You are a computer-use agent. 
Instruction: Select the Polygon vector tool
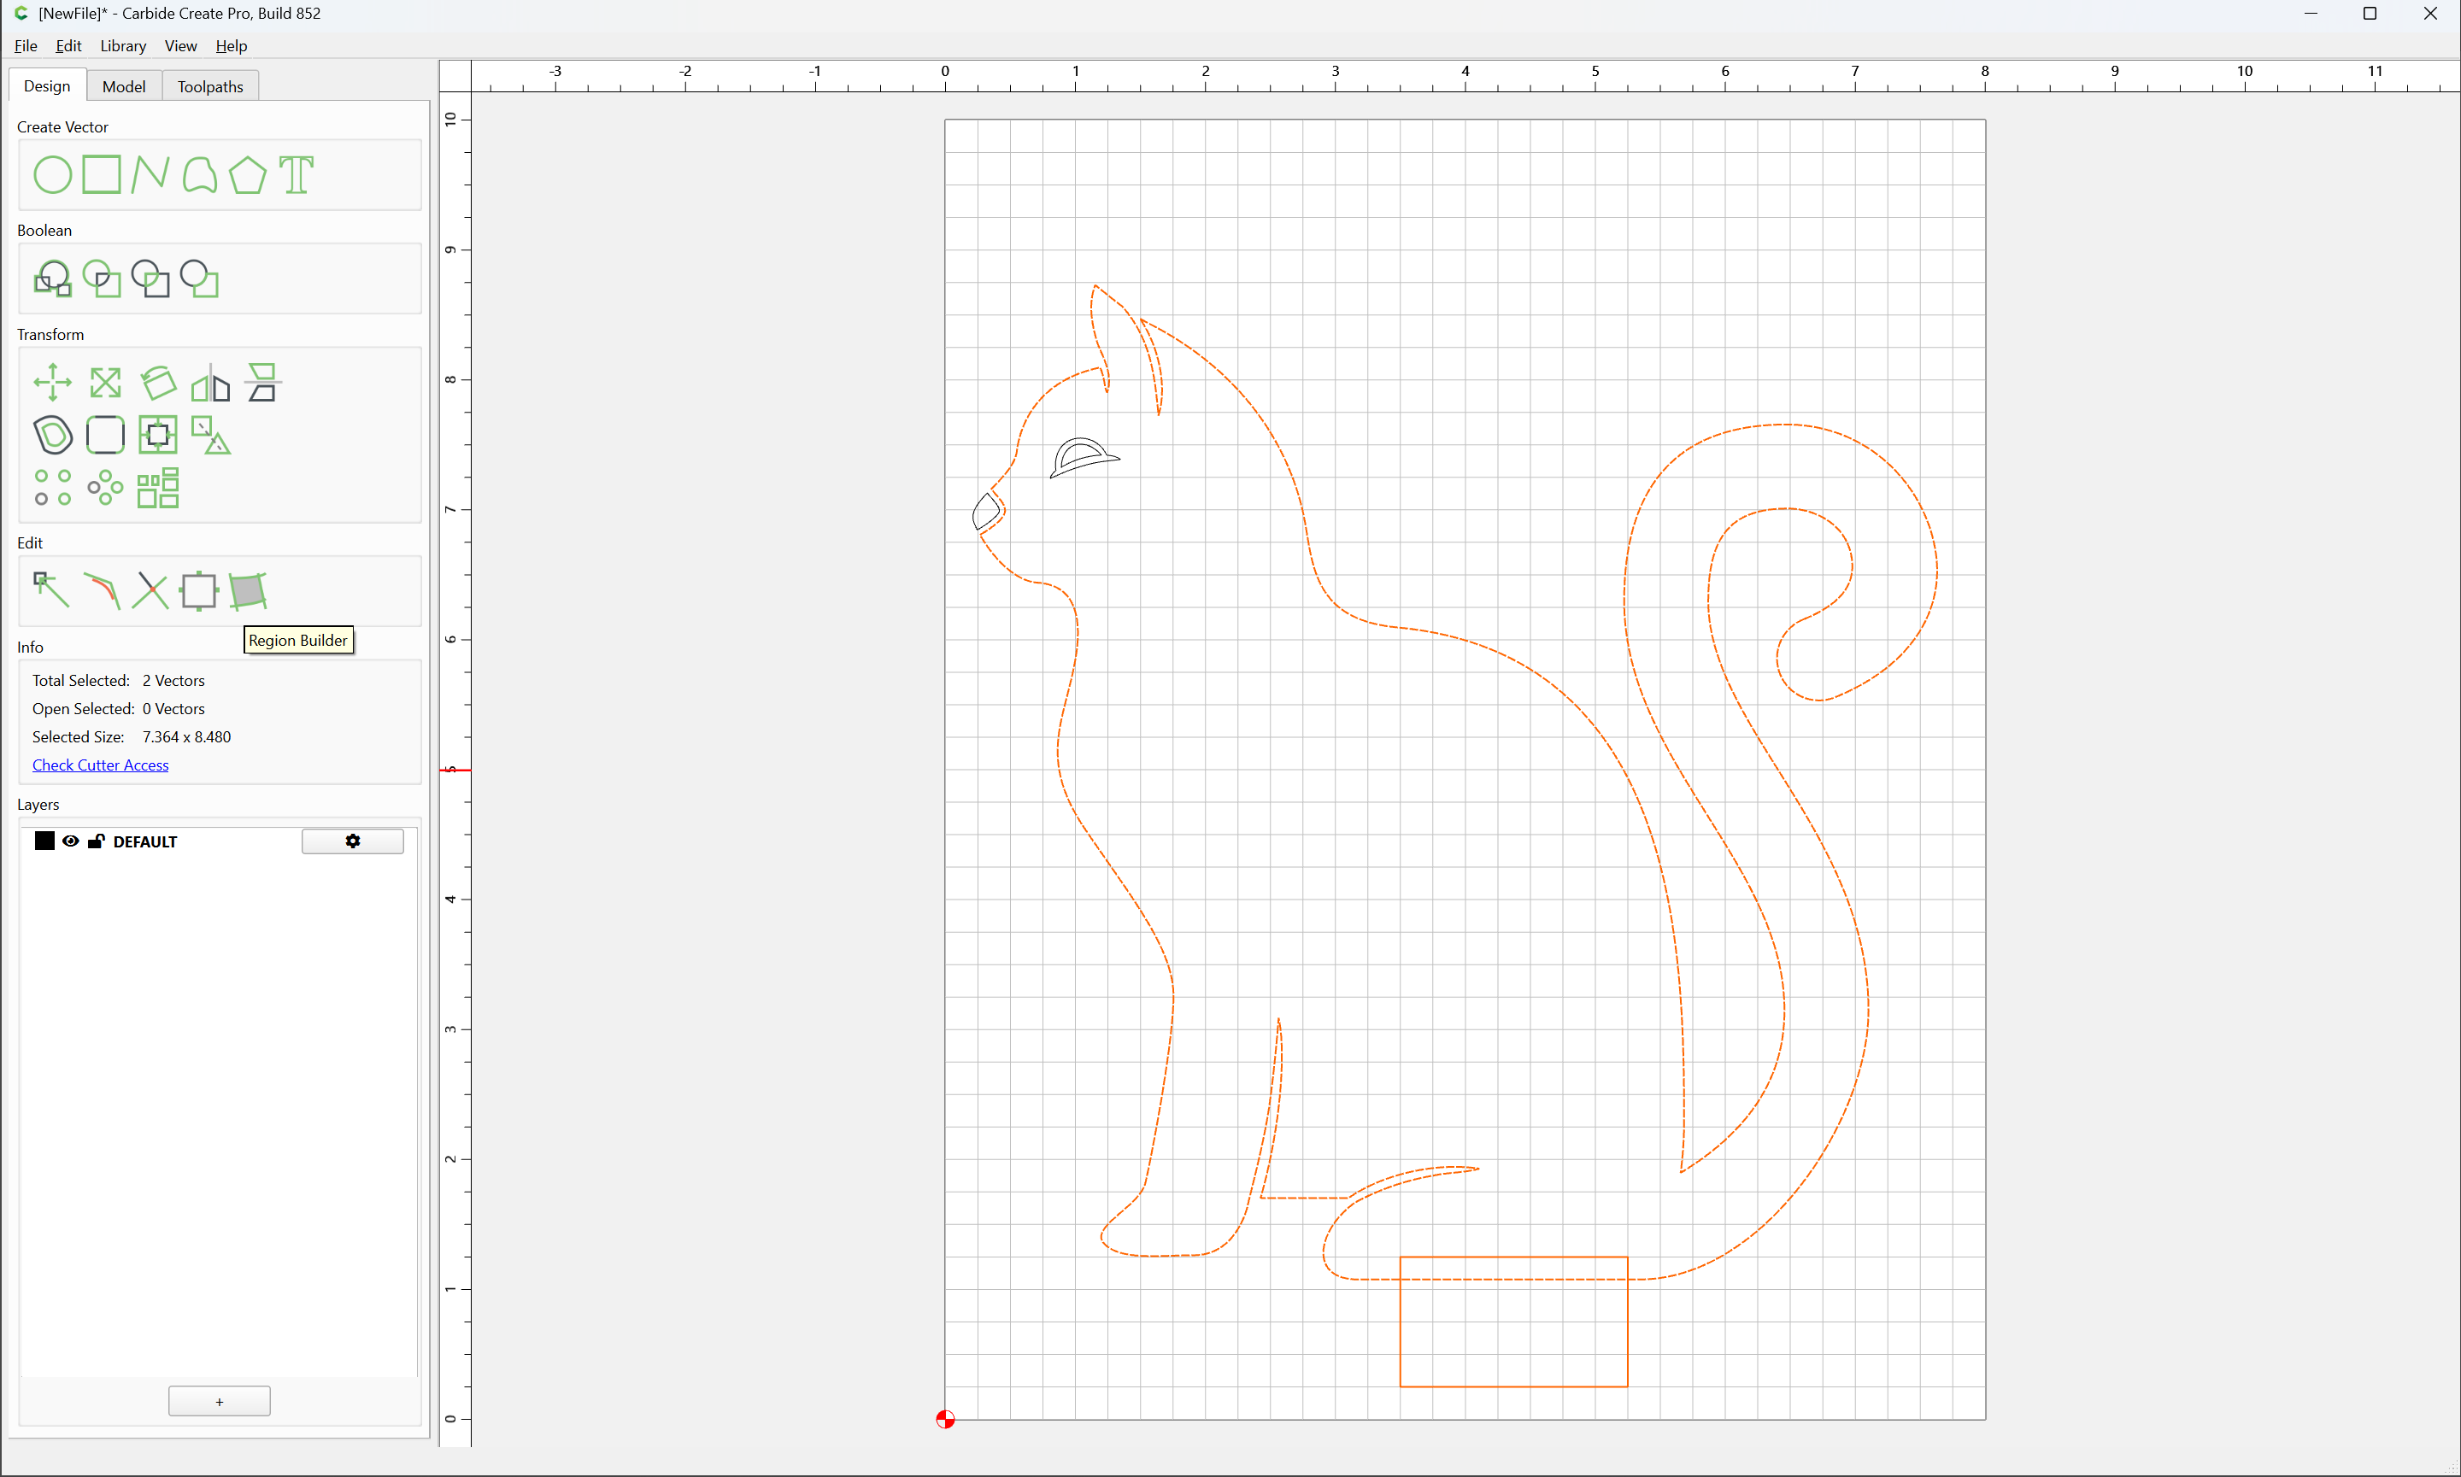(248, 175)
